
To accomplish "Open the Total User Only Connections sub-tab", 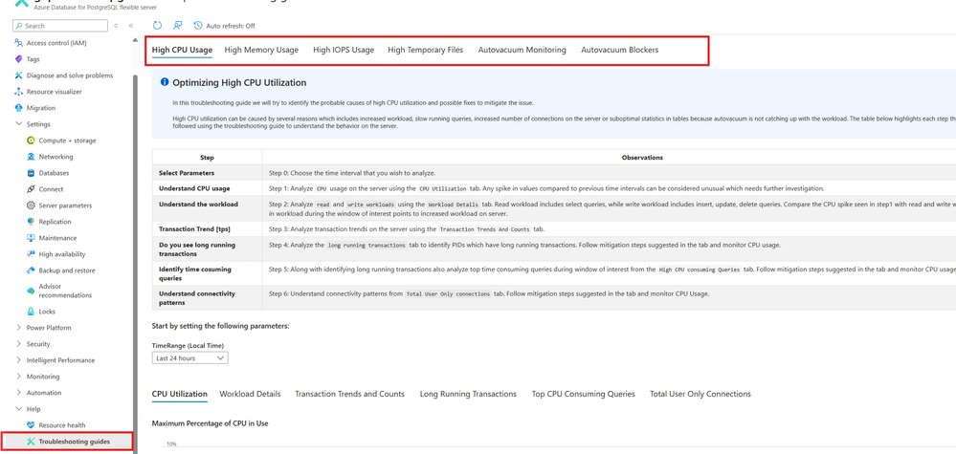I will [x=700, y=395].
